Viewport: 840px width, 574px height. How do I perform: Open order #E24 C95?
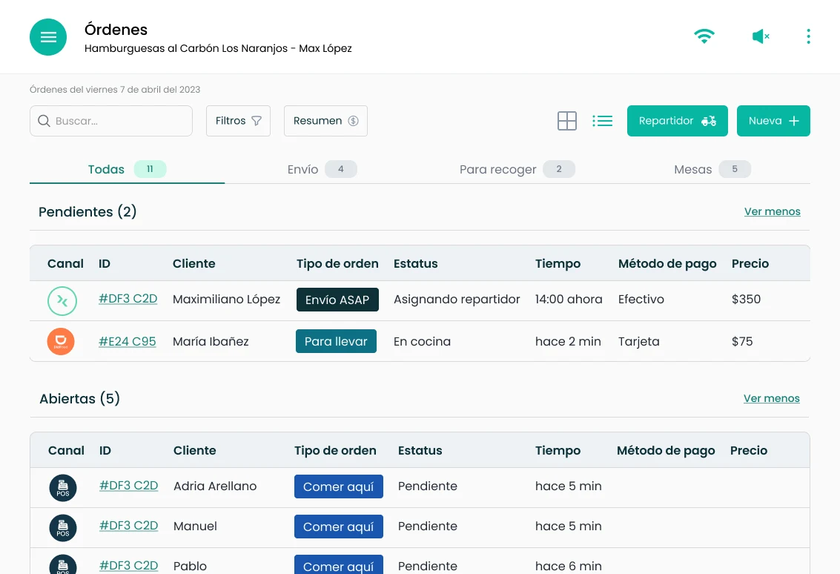128,341
